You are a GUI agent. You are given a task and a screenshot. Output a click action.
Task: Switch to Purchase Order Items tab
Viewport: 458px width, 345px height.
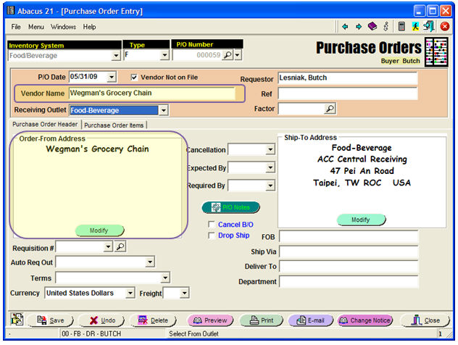click(x=114, y=125)
